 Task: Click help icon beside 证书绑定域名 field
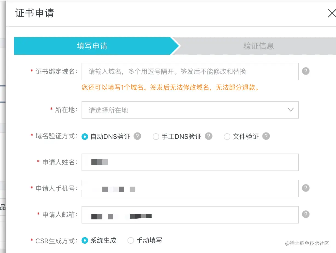coord(306,71)
